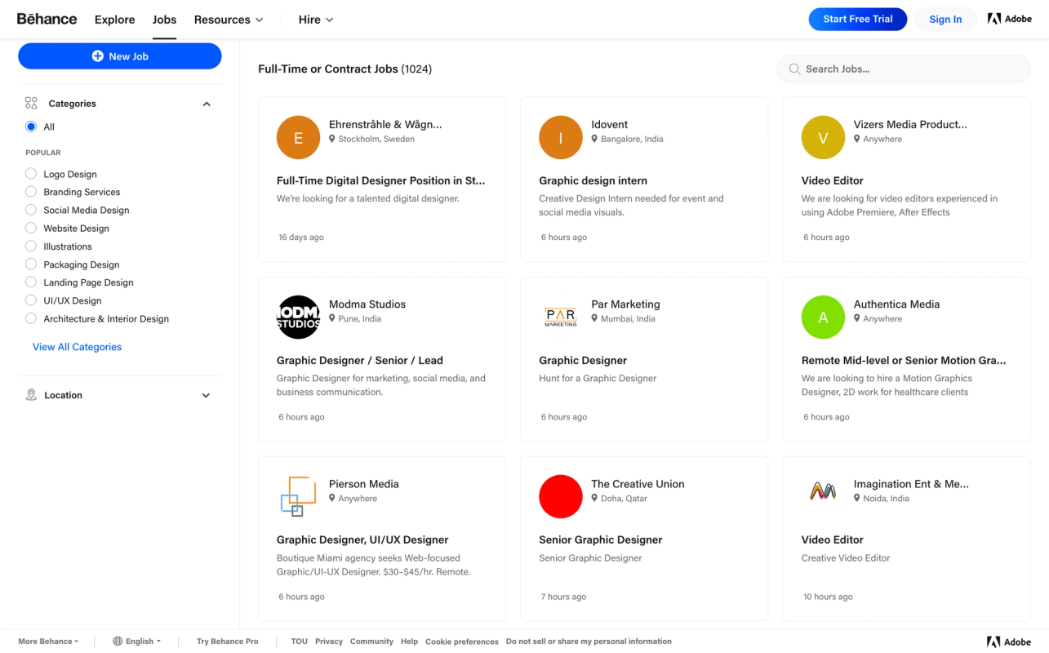
Task: Click Pierson Media squares logo
Action: [x=298, y=496]
